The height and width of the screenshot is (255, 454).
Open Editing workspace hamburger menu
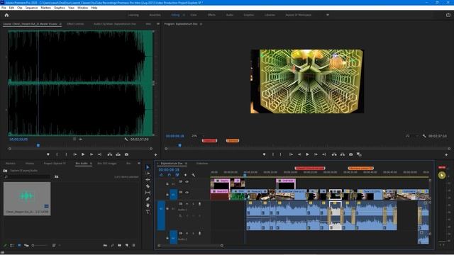184,15
